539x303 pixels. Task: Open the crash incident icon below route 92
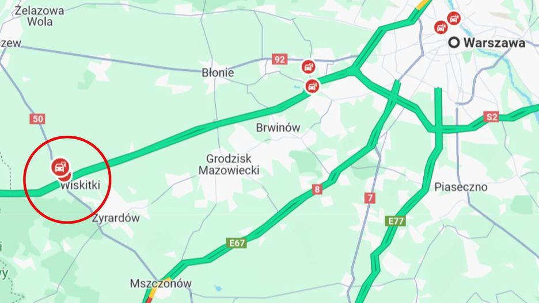tap(308, 67)
